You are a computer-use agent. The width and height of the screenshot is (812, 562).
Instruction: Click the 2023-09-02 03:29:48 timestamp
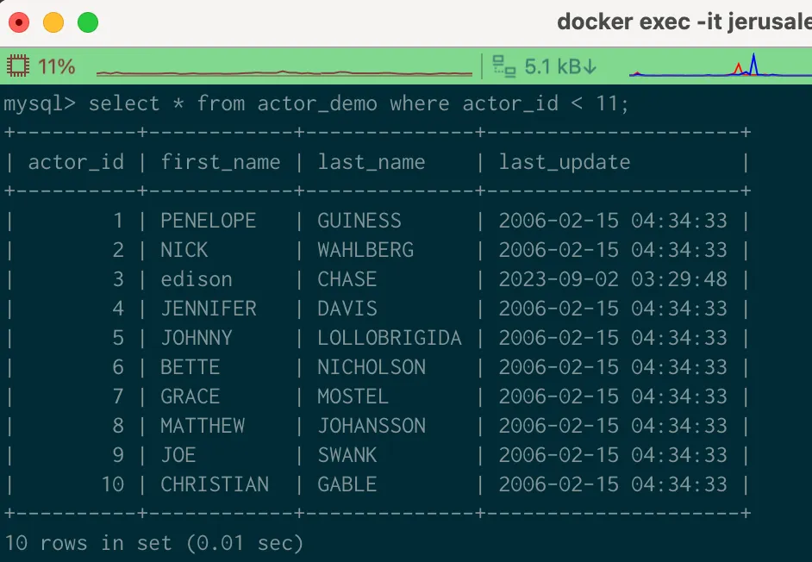click(612, 279)
